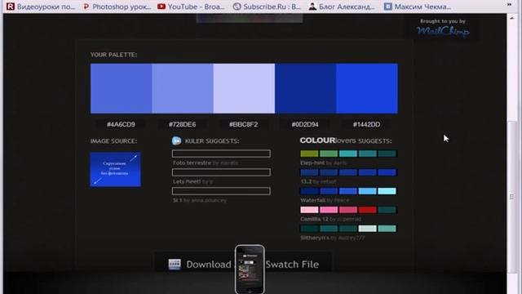Select the #BBC8F2 palette color block
Image resolution: width=522 pixels, height=294 pixels.
(x=244, y=88)
